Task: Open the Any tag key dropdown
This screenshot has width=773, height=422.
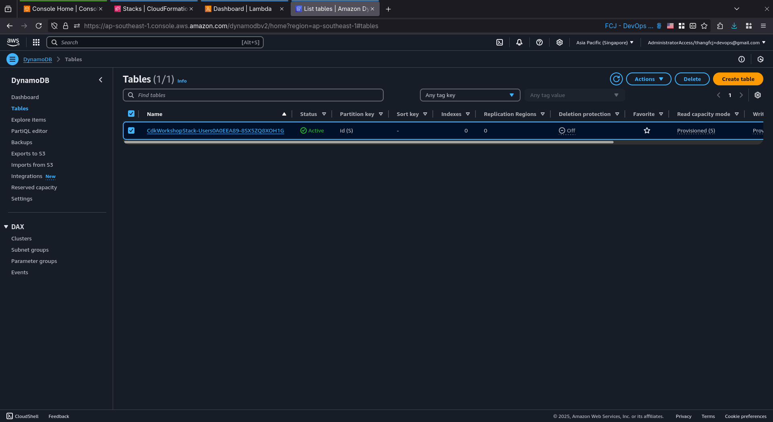Action: tap(470, 95)
